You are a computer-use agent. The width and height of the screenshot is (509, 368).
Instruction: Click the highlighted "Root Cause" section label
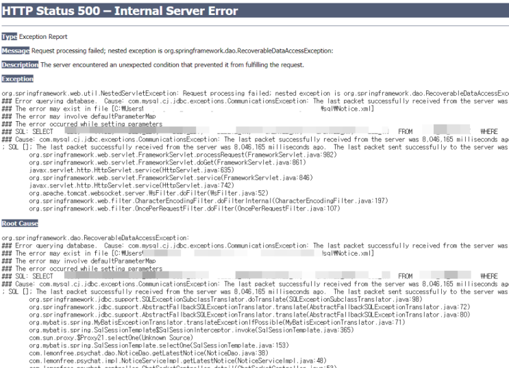coord(20,224)
